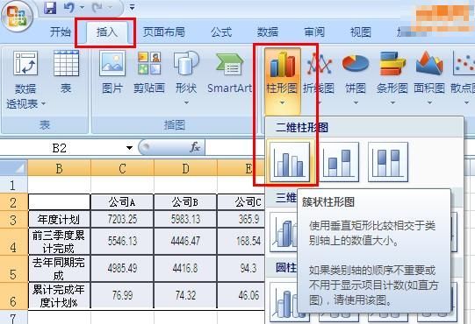Select cell containing 公司A
This screenshot has height=324, width=475.
[122, 202]
